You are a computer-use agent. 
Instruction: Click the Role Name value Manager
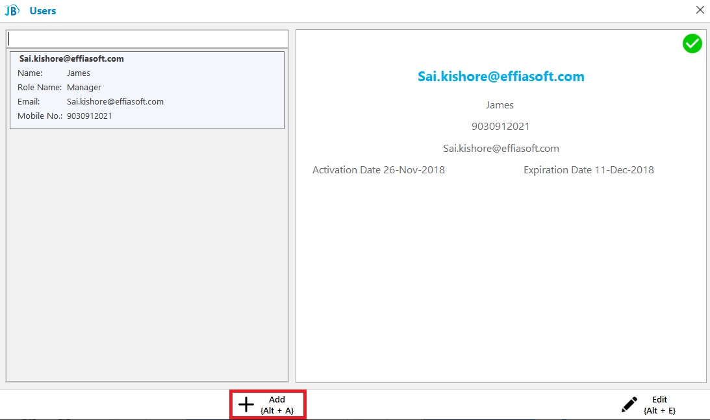(84, 88)
